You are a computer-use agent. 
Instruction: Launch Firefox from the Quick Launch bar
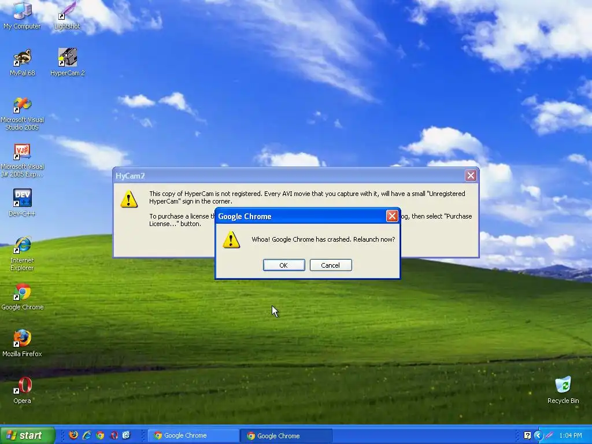pyautogui.click(x=73, y=435)
